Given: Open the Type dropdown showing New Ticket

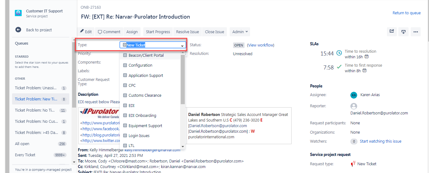Looking at the screenshot, I should [153, 45].
